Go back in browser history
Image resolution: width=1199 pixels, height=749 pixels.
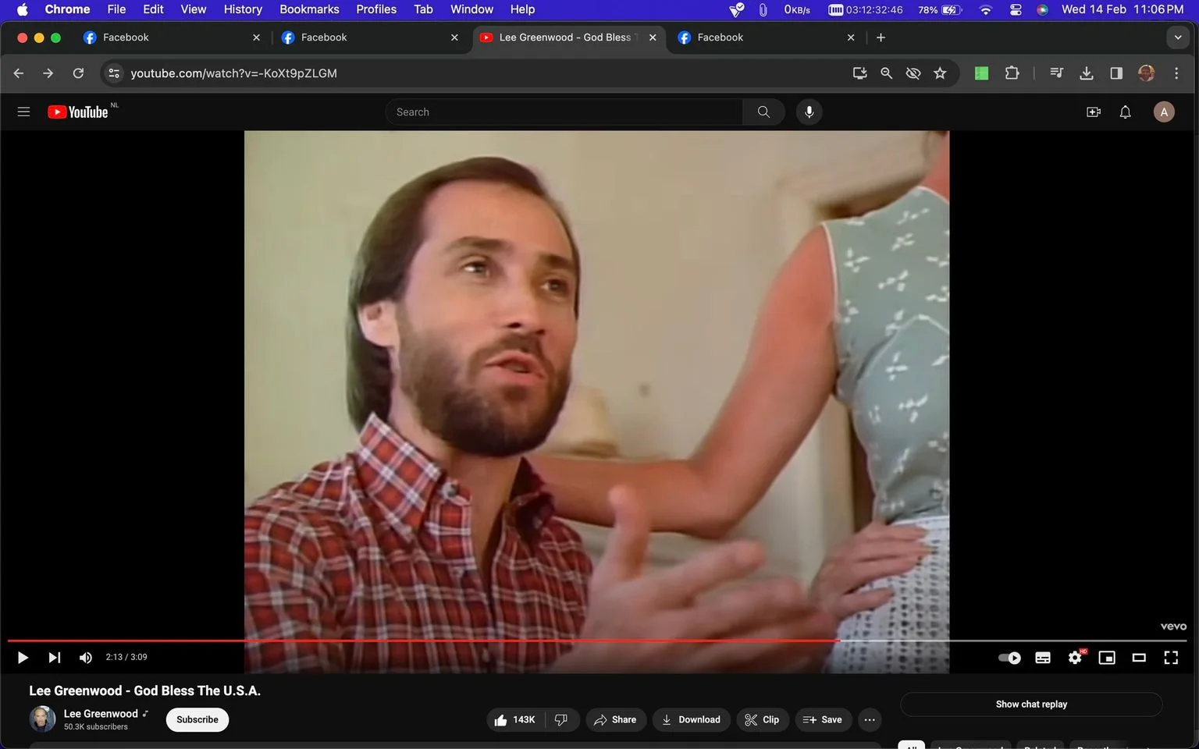pyautogui.click(x=19, y=73)
